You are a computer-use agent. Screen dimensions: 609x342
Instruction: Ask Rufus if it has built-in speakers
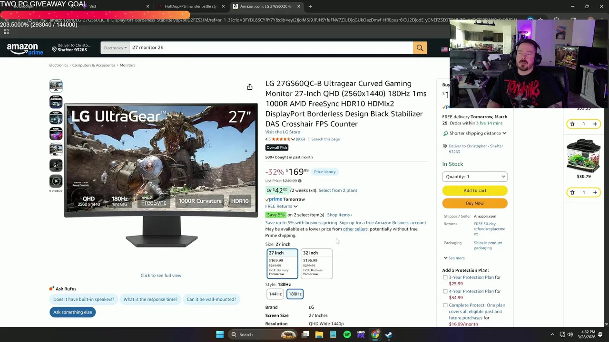[x=84, y=299]
